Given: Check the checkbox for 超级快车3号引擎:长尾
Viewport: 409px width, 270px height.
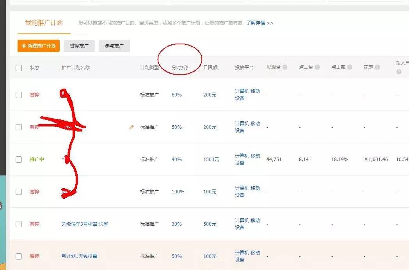Looking at the screenshot, I should 18,224.
